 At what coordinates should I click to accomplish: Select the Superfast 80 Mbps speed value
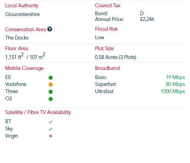[175, 84]
